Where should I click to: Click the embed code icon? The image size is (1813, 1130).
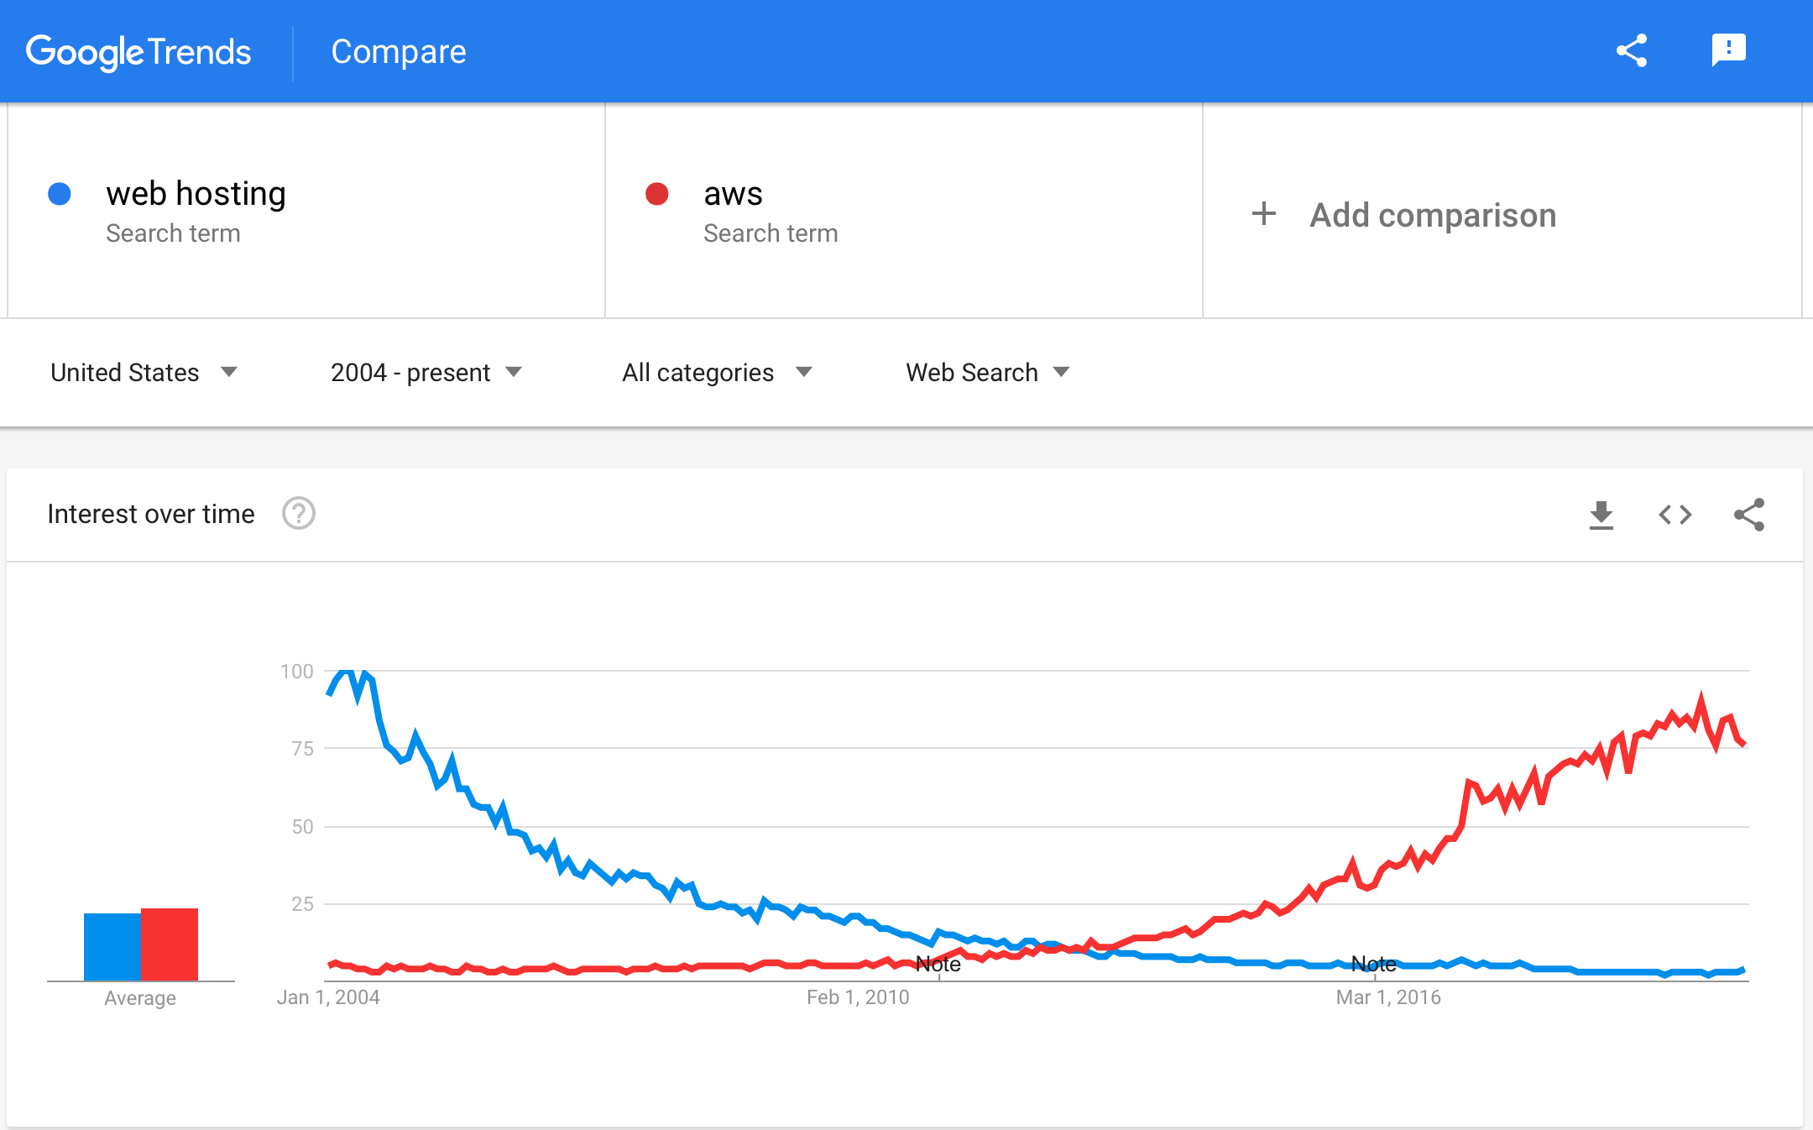[x=1675, y=515]
